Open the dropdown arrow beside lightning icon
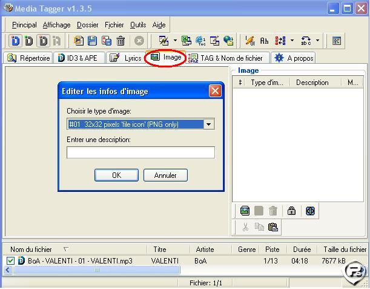Viewport: 370px width, 289px height. 175,41
